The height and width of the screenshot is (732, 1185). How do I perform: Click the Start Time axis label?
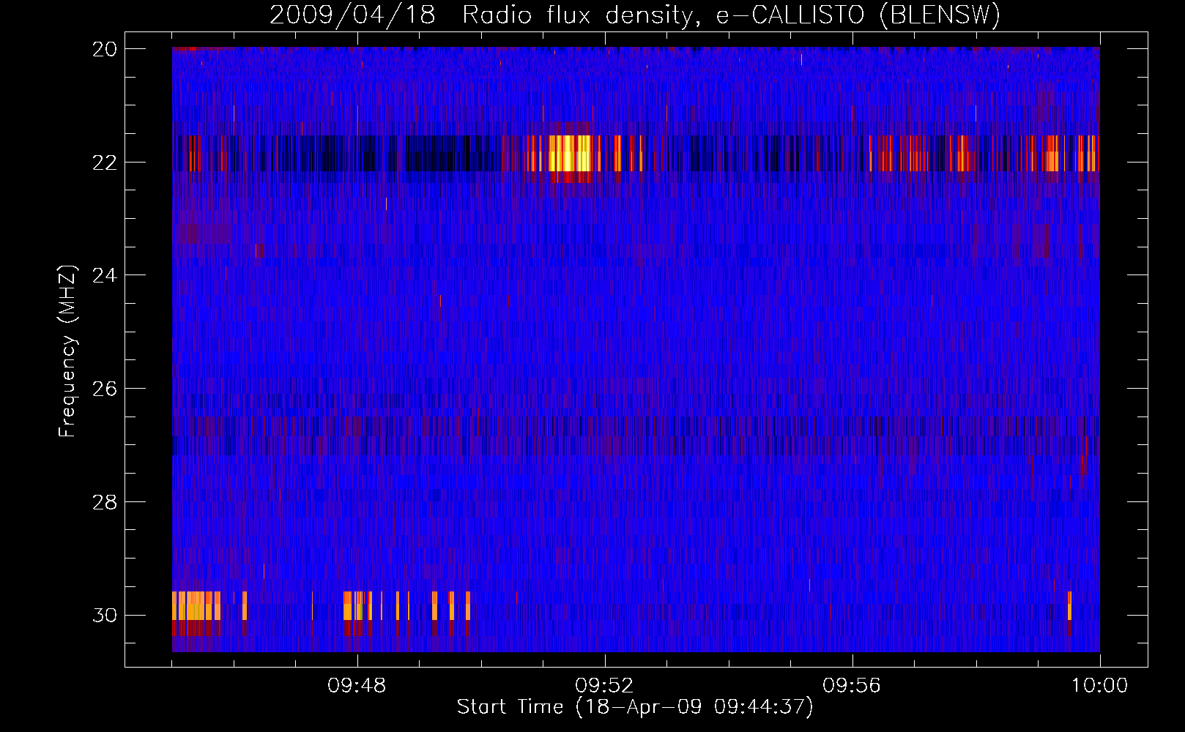635,707
